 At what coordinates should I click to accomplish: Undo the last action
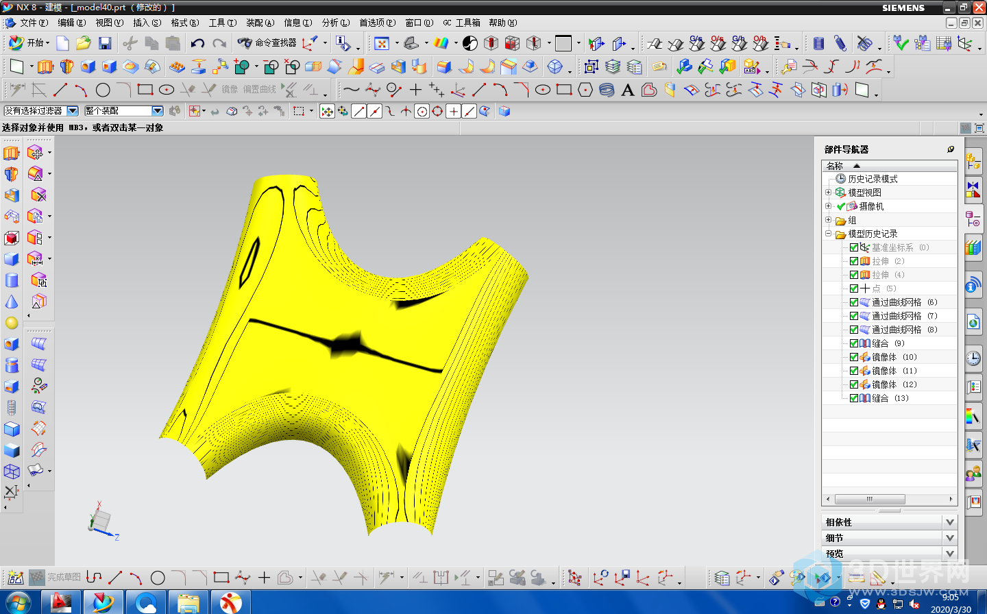pos(198,43)
